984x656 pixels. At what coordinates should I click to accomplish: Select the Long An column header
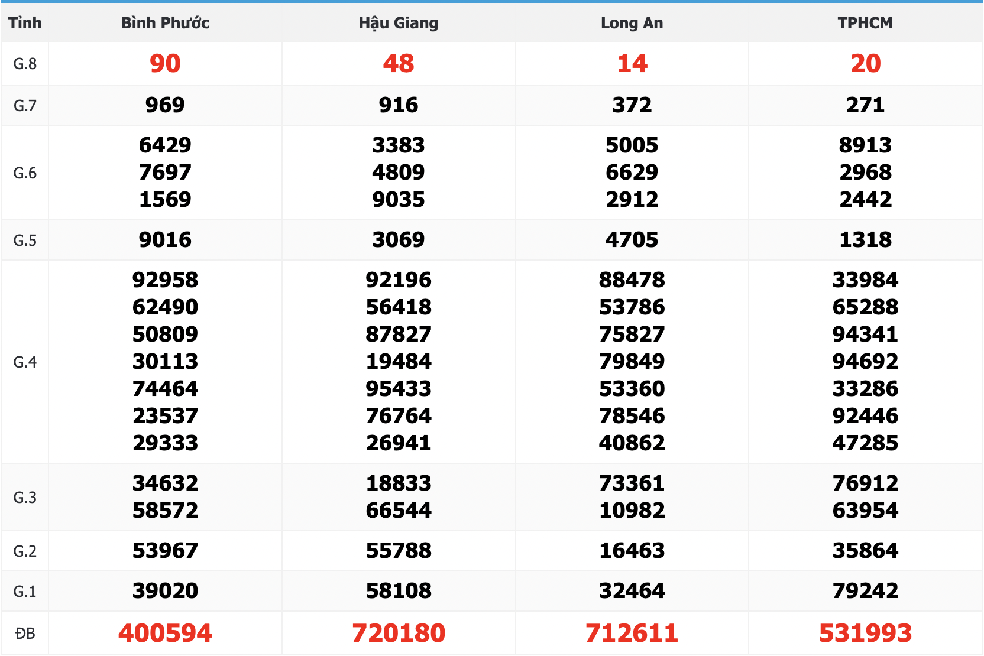click(632, 23)
